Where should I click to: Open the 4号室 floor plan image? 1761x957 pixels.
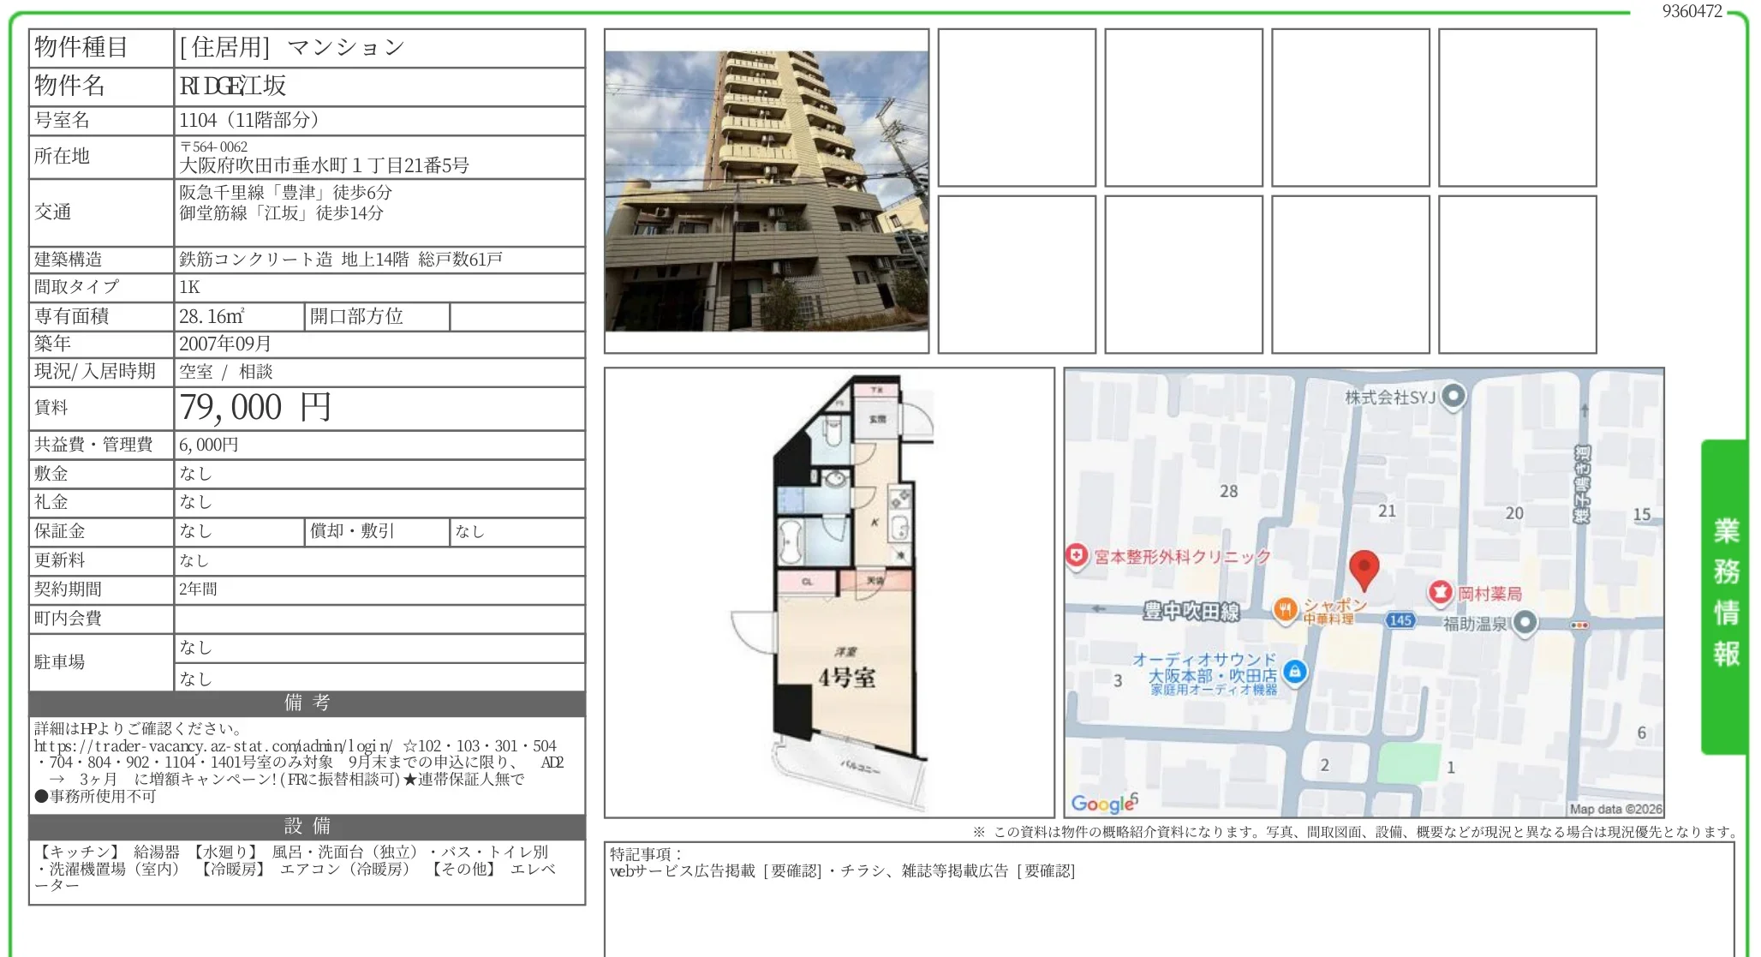829,593
